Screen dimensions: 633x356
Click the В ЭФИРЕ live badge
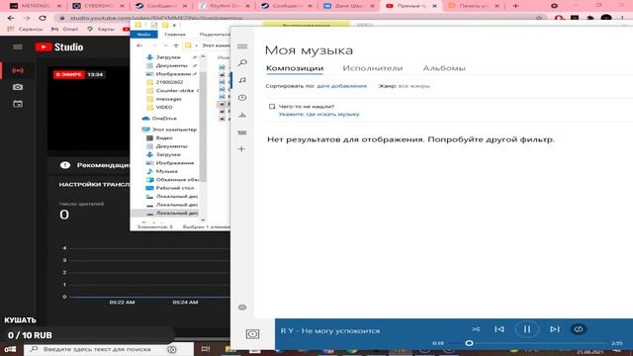tap(69, 75)
